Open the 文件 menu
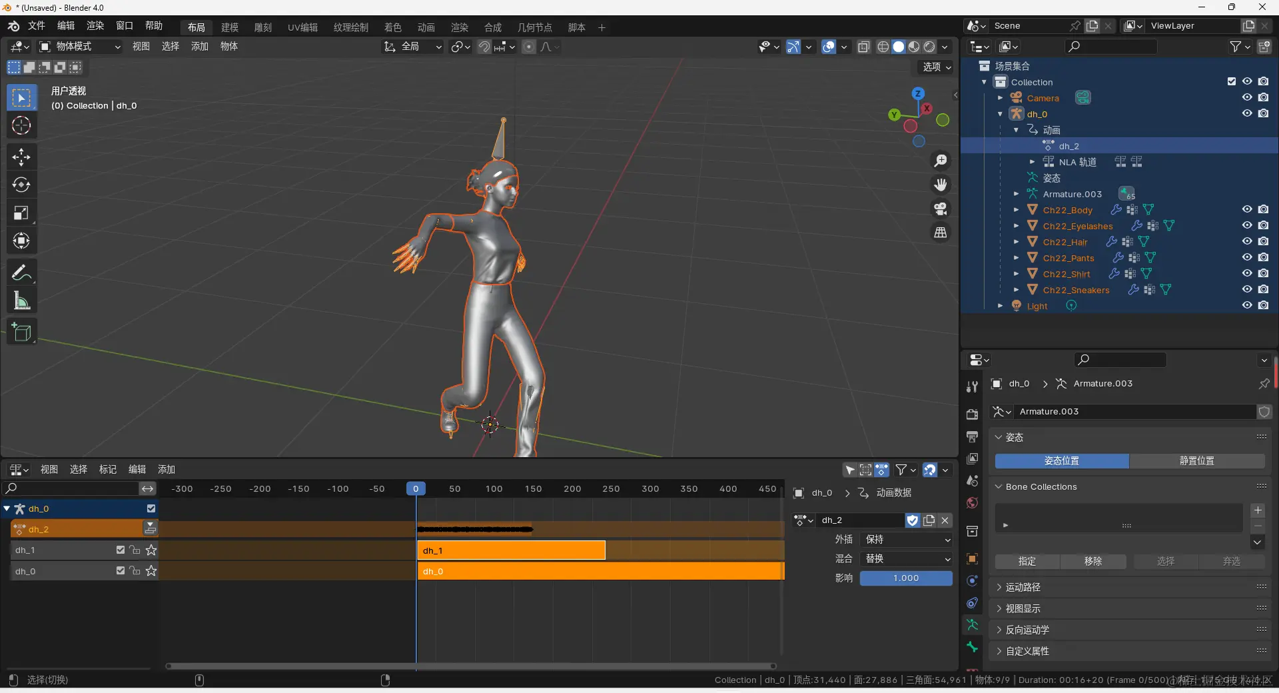The width and height of the screenshot is (1279, 693). click(36, 26)
